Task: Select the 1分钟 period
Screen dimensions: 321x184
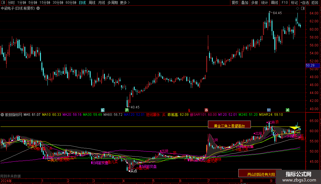Action: pos(22,3)
